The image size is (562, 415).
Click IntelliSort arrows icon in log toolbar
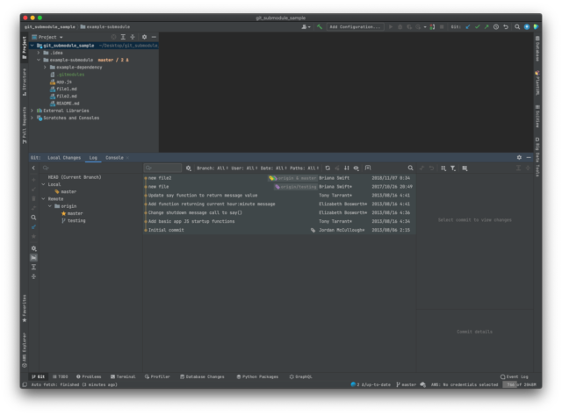point(347,168)
